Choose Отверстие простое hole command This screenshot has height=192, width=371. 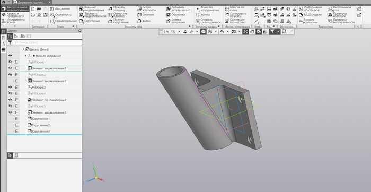coord(118,15)
